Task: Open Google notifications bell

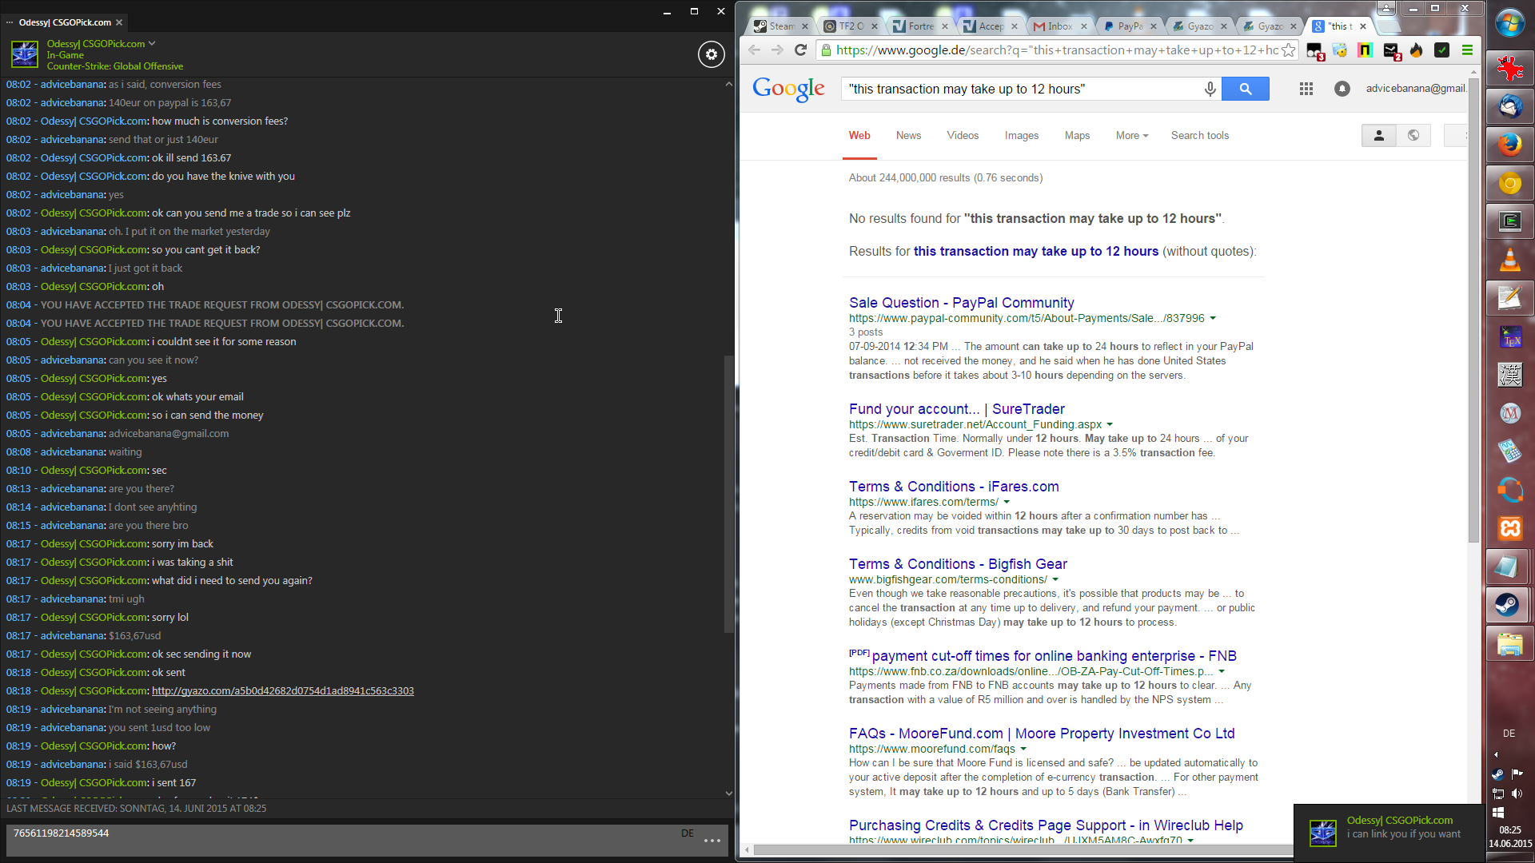Action: point(1342,89)
